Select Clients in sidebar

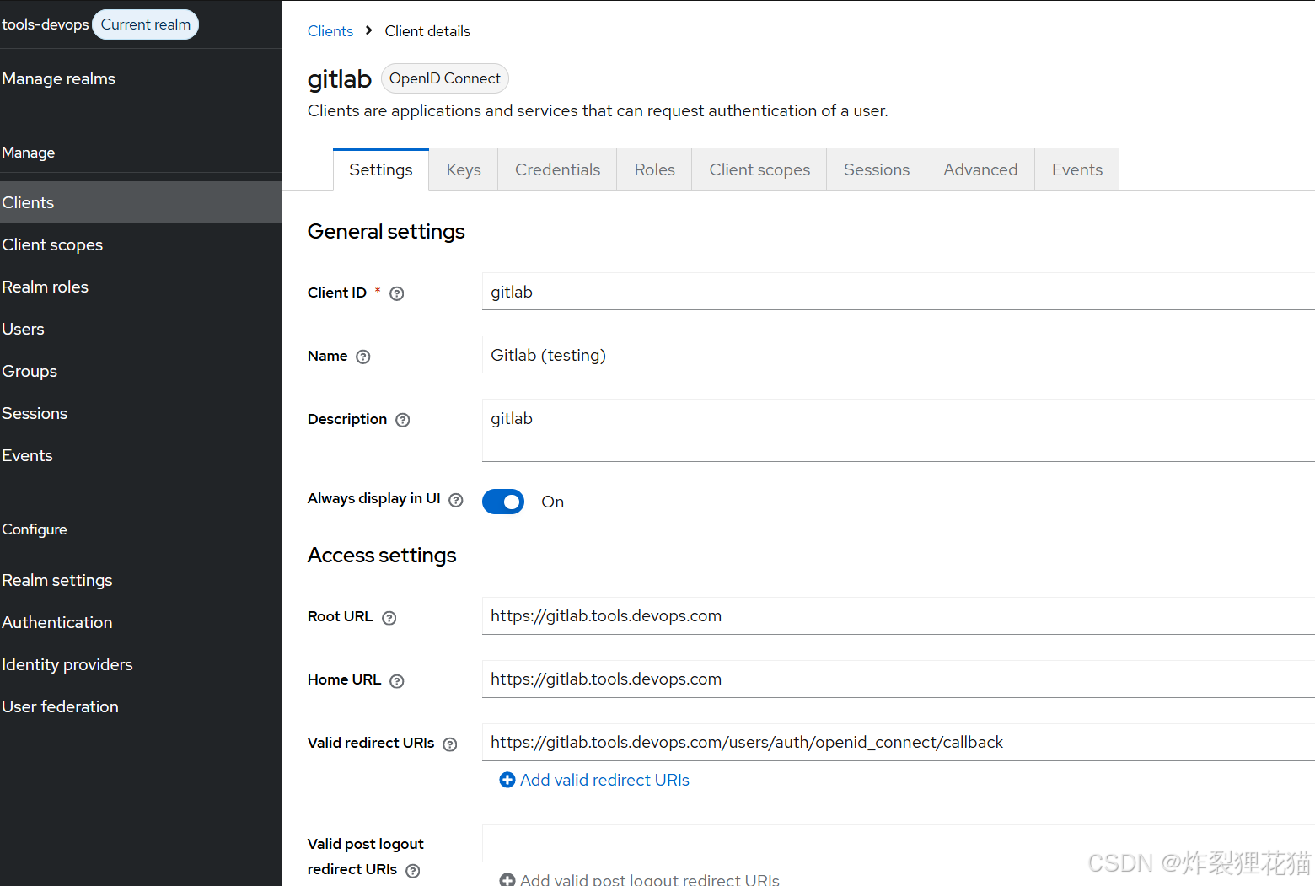click(141, 202)
